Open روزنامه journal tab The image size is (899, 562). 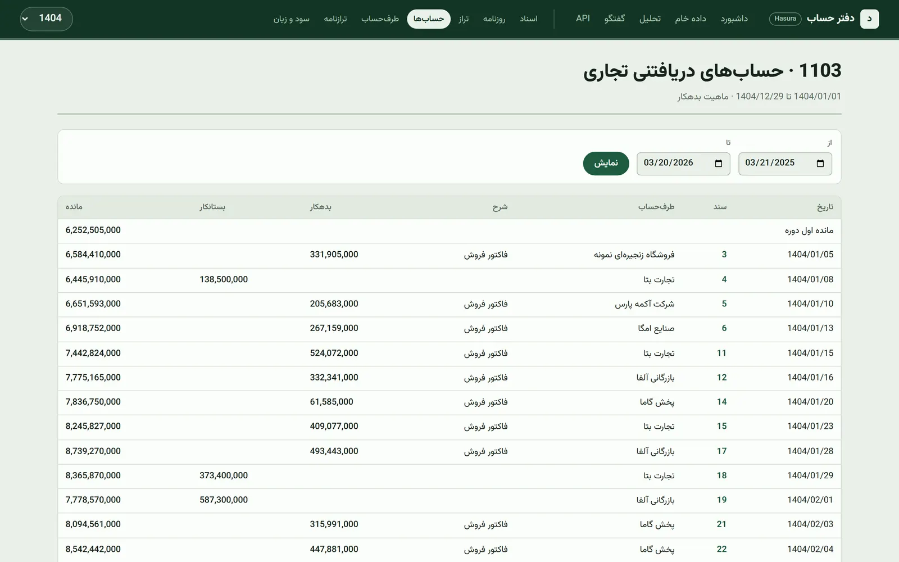click(x=494, y=19)
